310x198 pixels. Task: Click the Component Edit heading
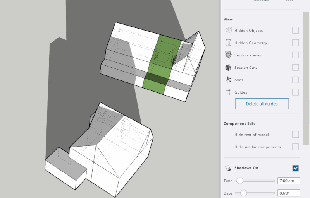tap(239, 123)
